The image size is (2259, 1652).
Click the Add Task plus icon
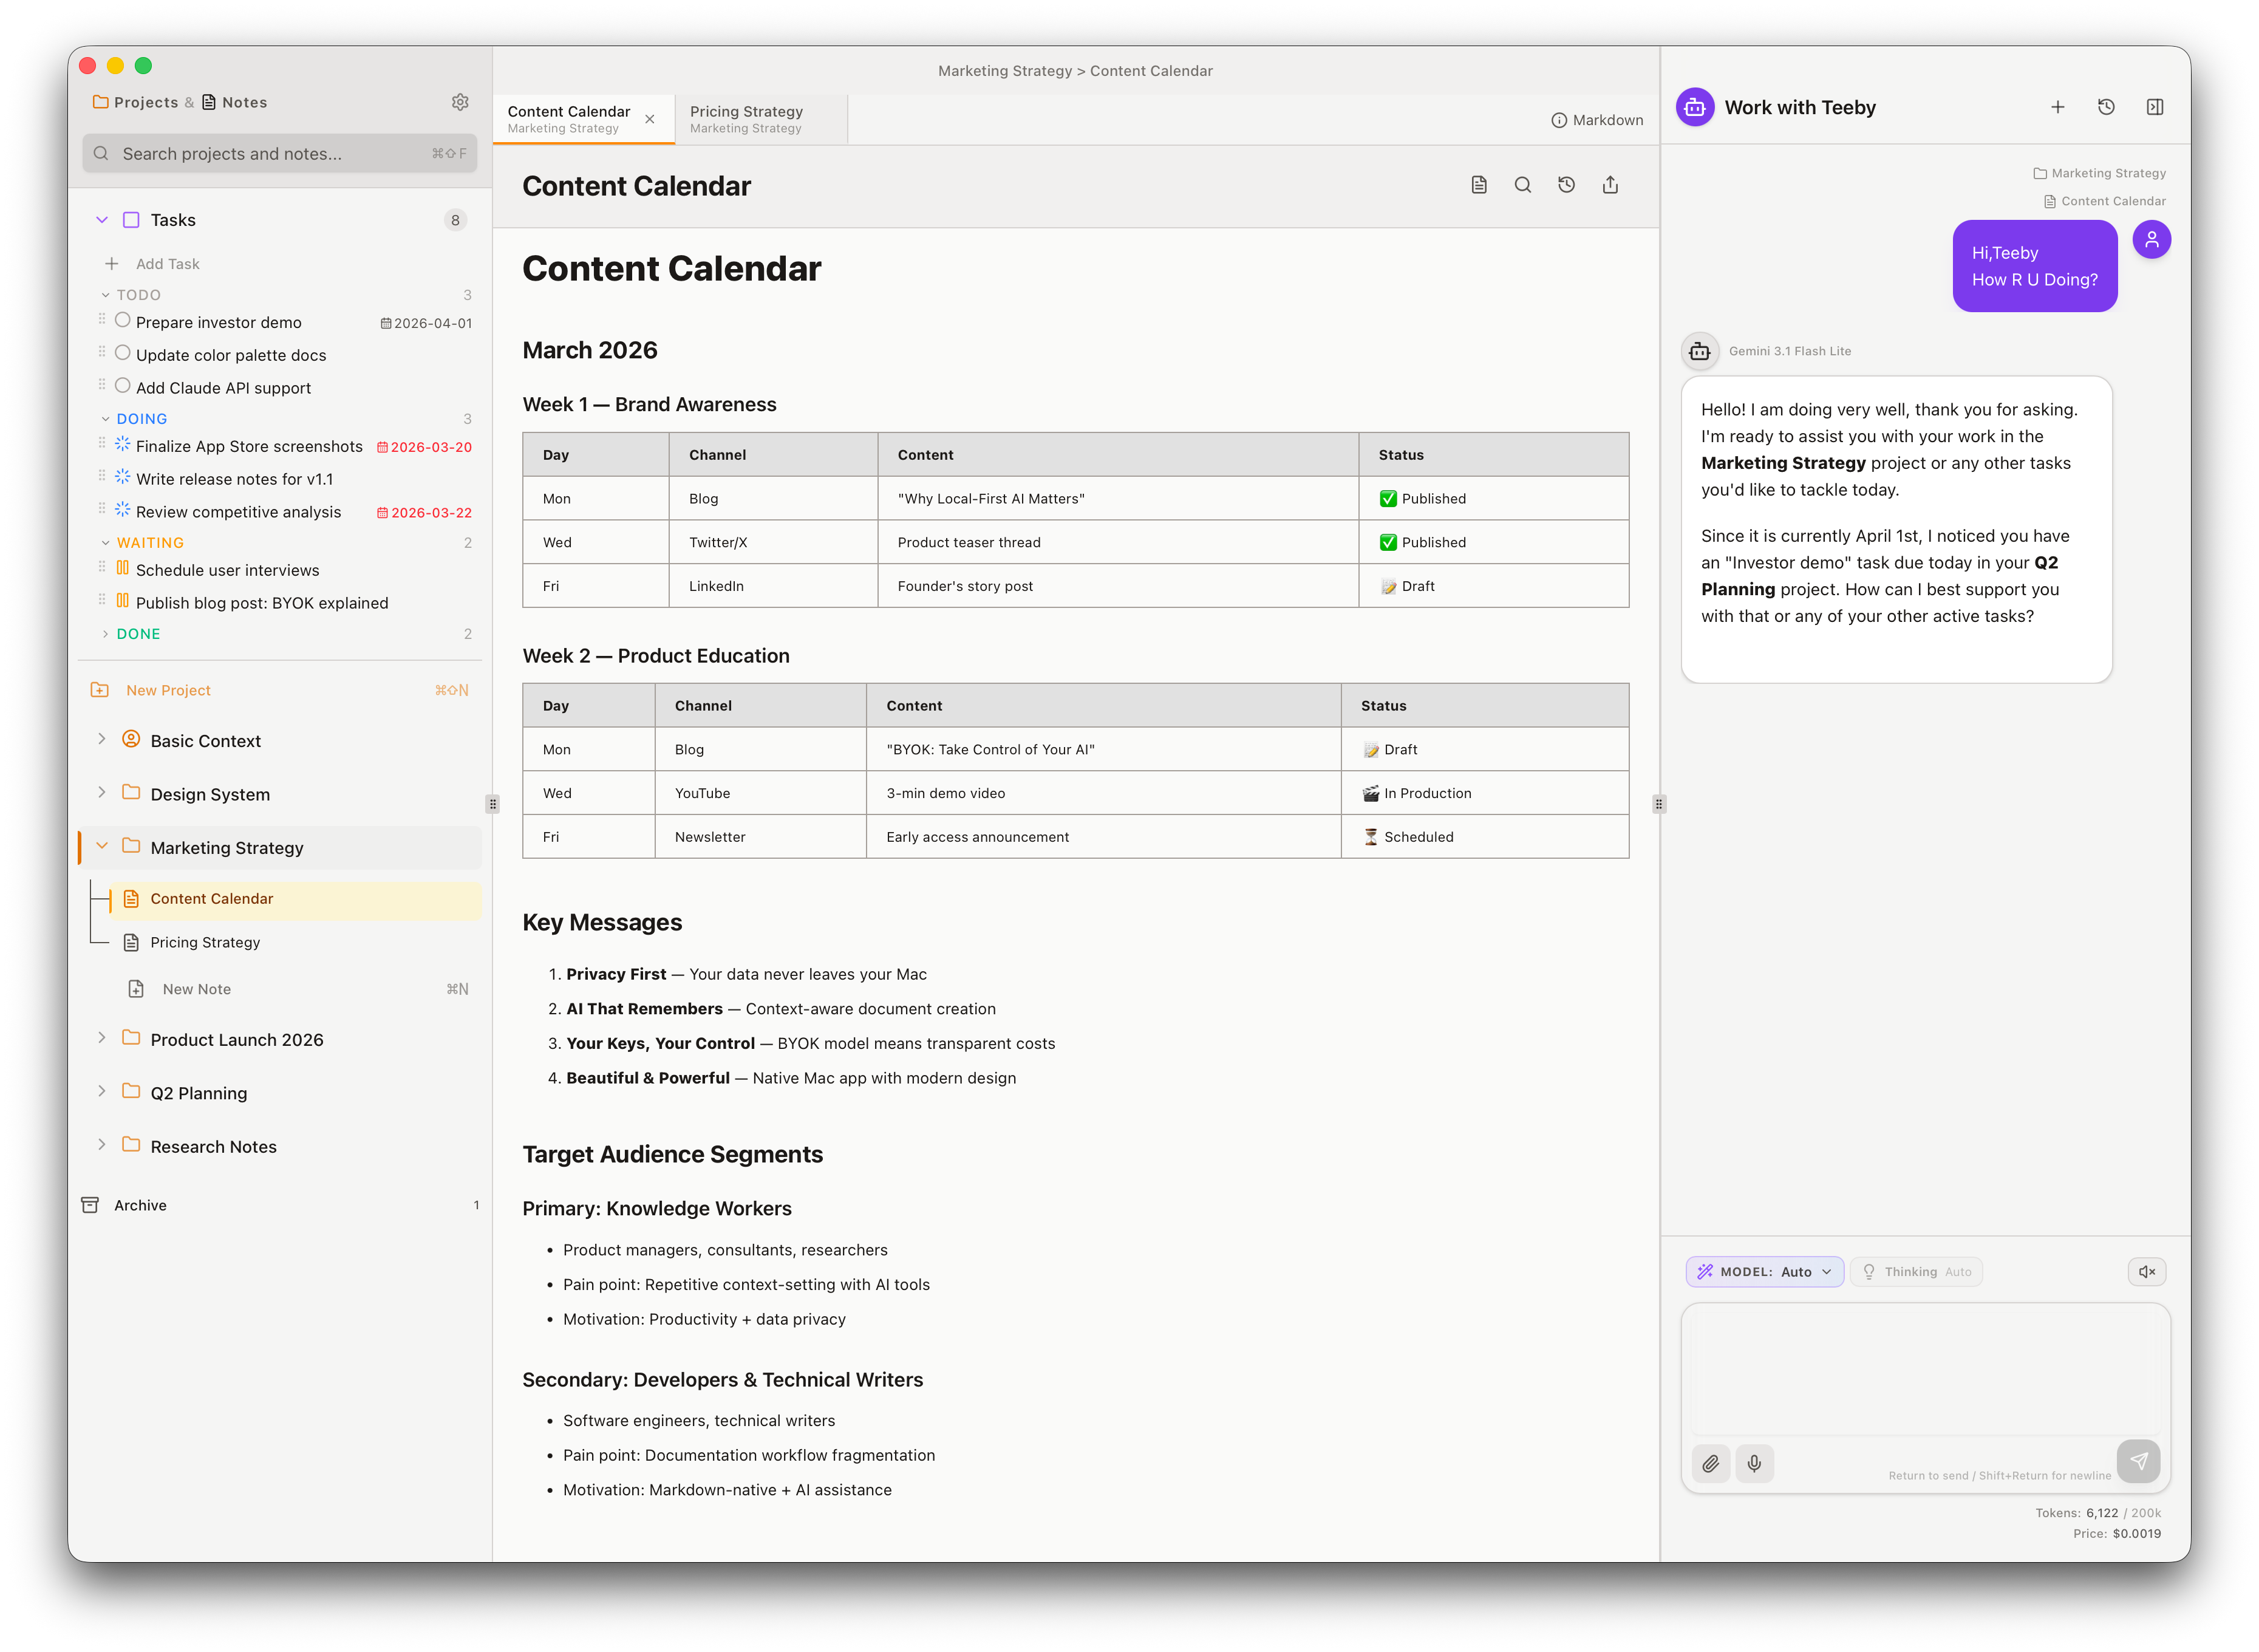[x=112, y=264]
